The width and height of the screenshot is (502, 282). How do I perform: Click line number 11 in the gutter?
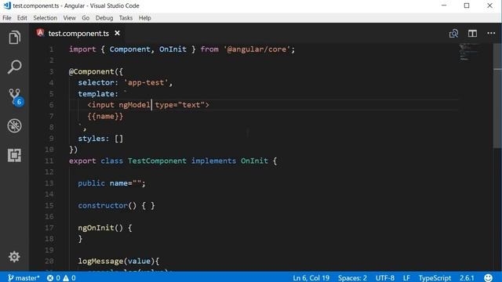49,161
